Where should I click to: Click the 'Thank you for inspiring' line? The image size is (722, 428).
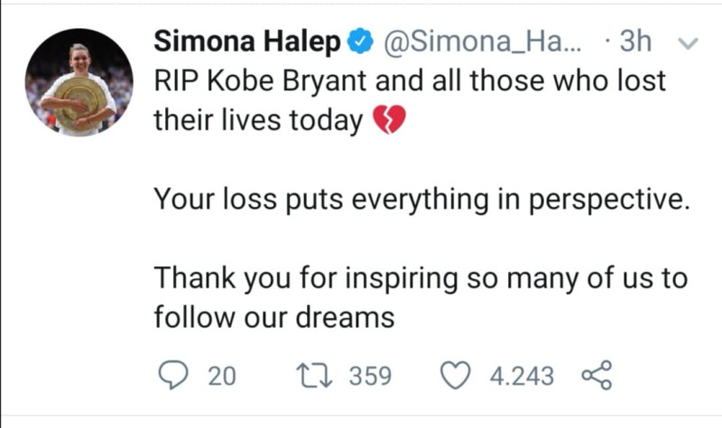click(x=421, y=278)
